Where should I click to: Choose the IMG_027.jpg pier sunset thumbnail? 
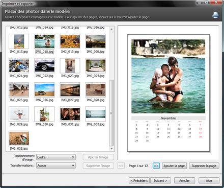(70, 90)
